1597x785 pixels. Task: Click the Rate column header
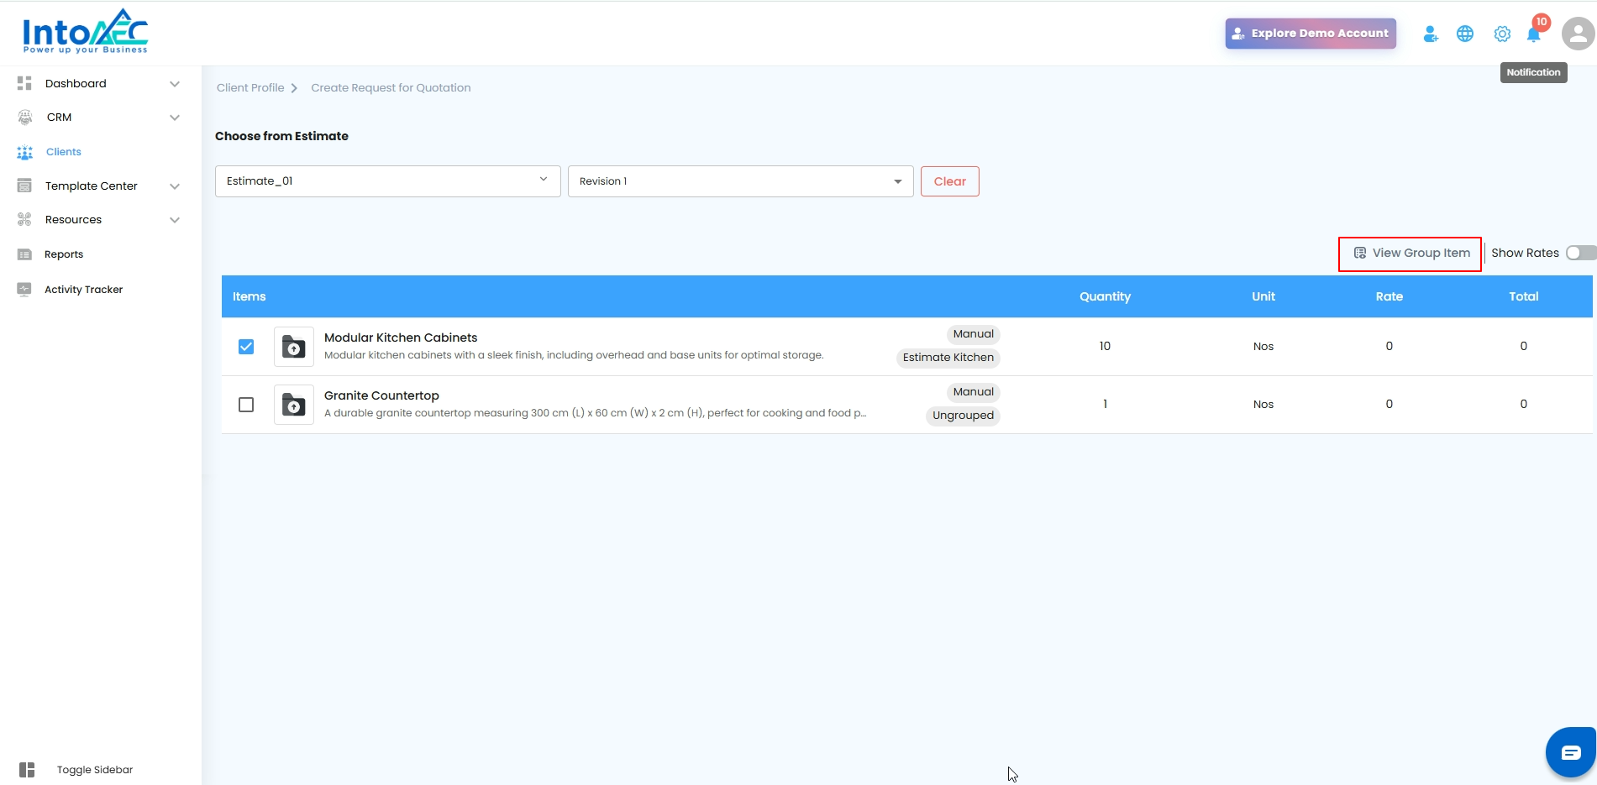pos(1389,296)
